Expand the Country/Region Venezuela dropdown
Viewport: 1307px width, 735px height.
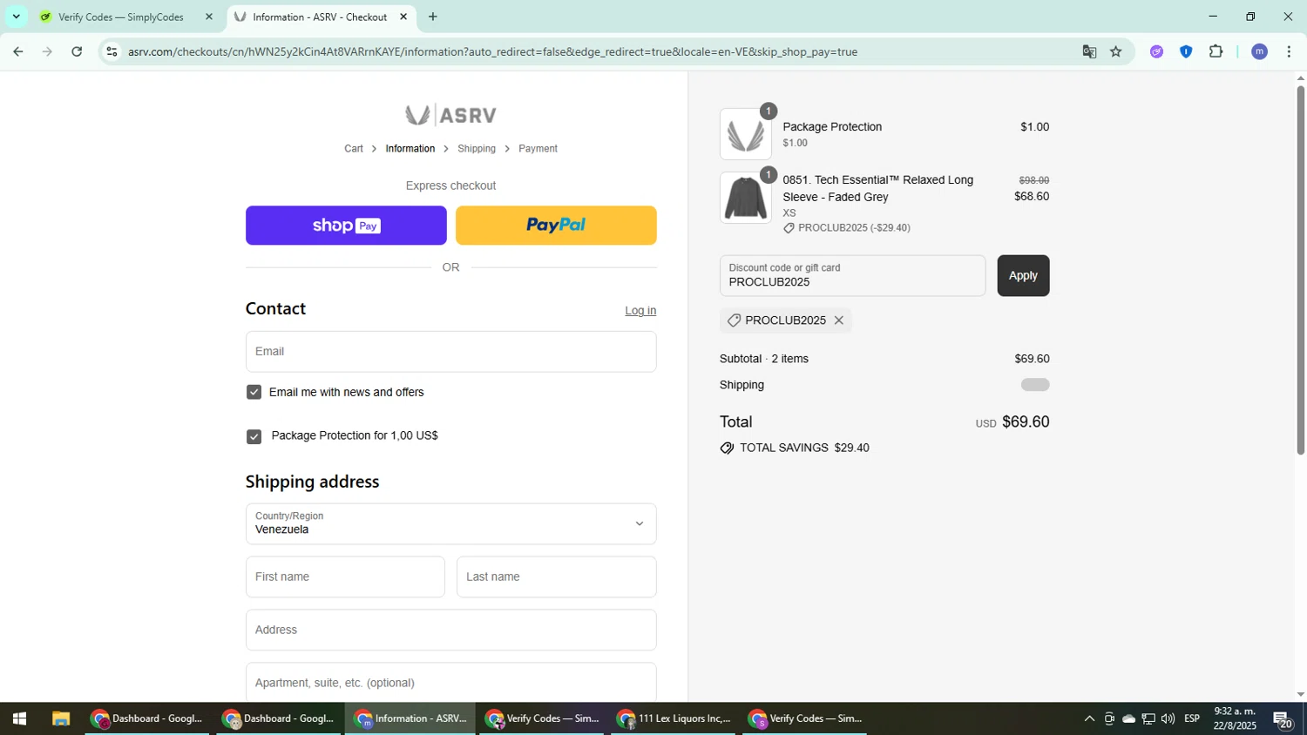450,523
